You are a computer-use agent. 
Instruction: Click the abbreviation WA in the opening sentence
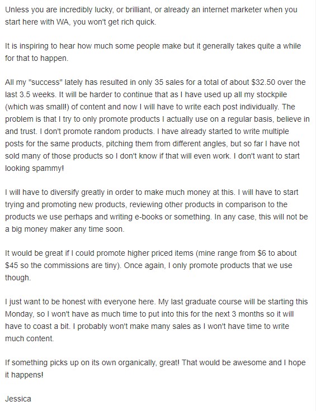pos(63,22)
